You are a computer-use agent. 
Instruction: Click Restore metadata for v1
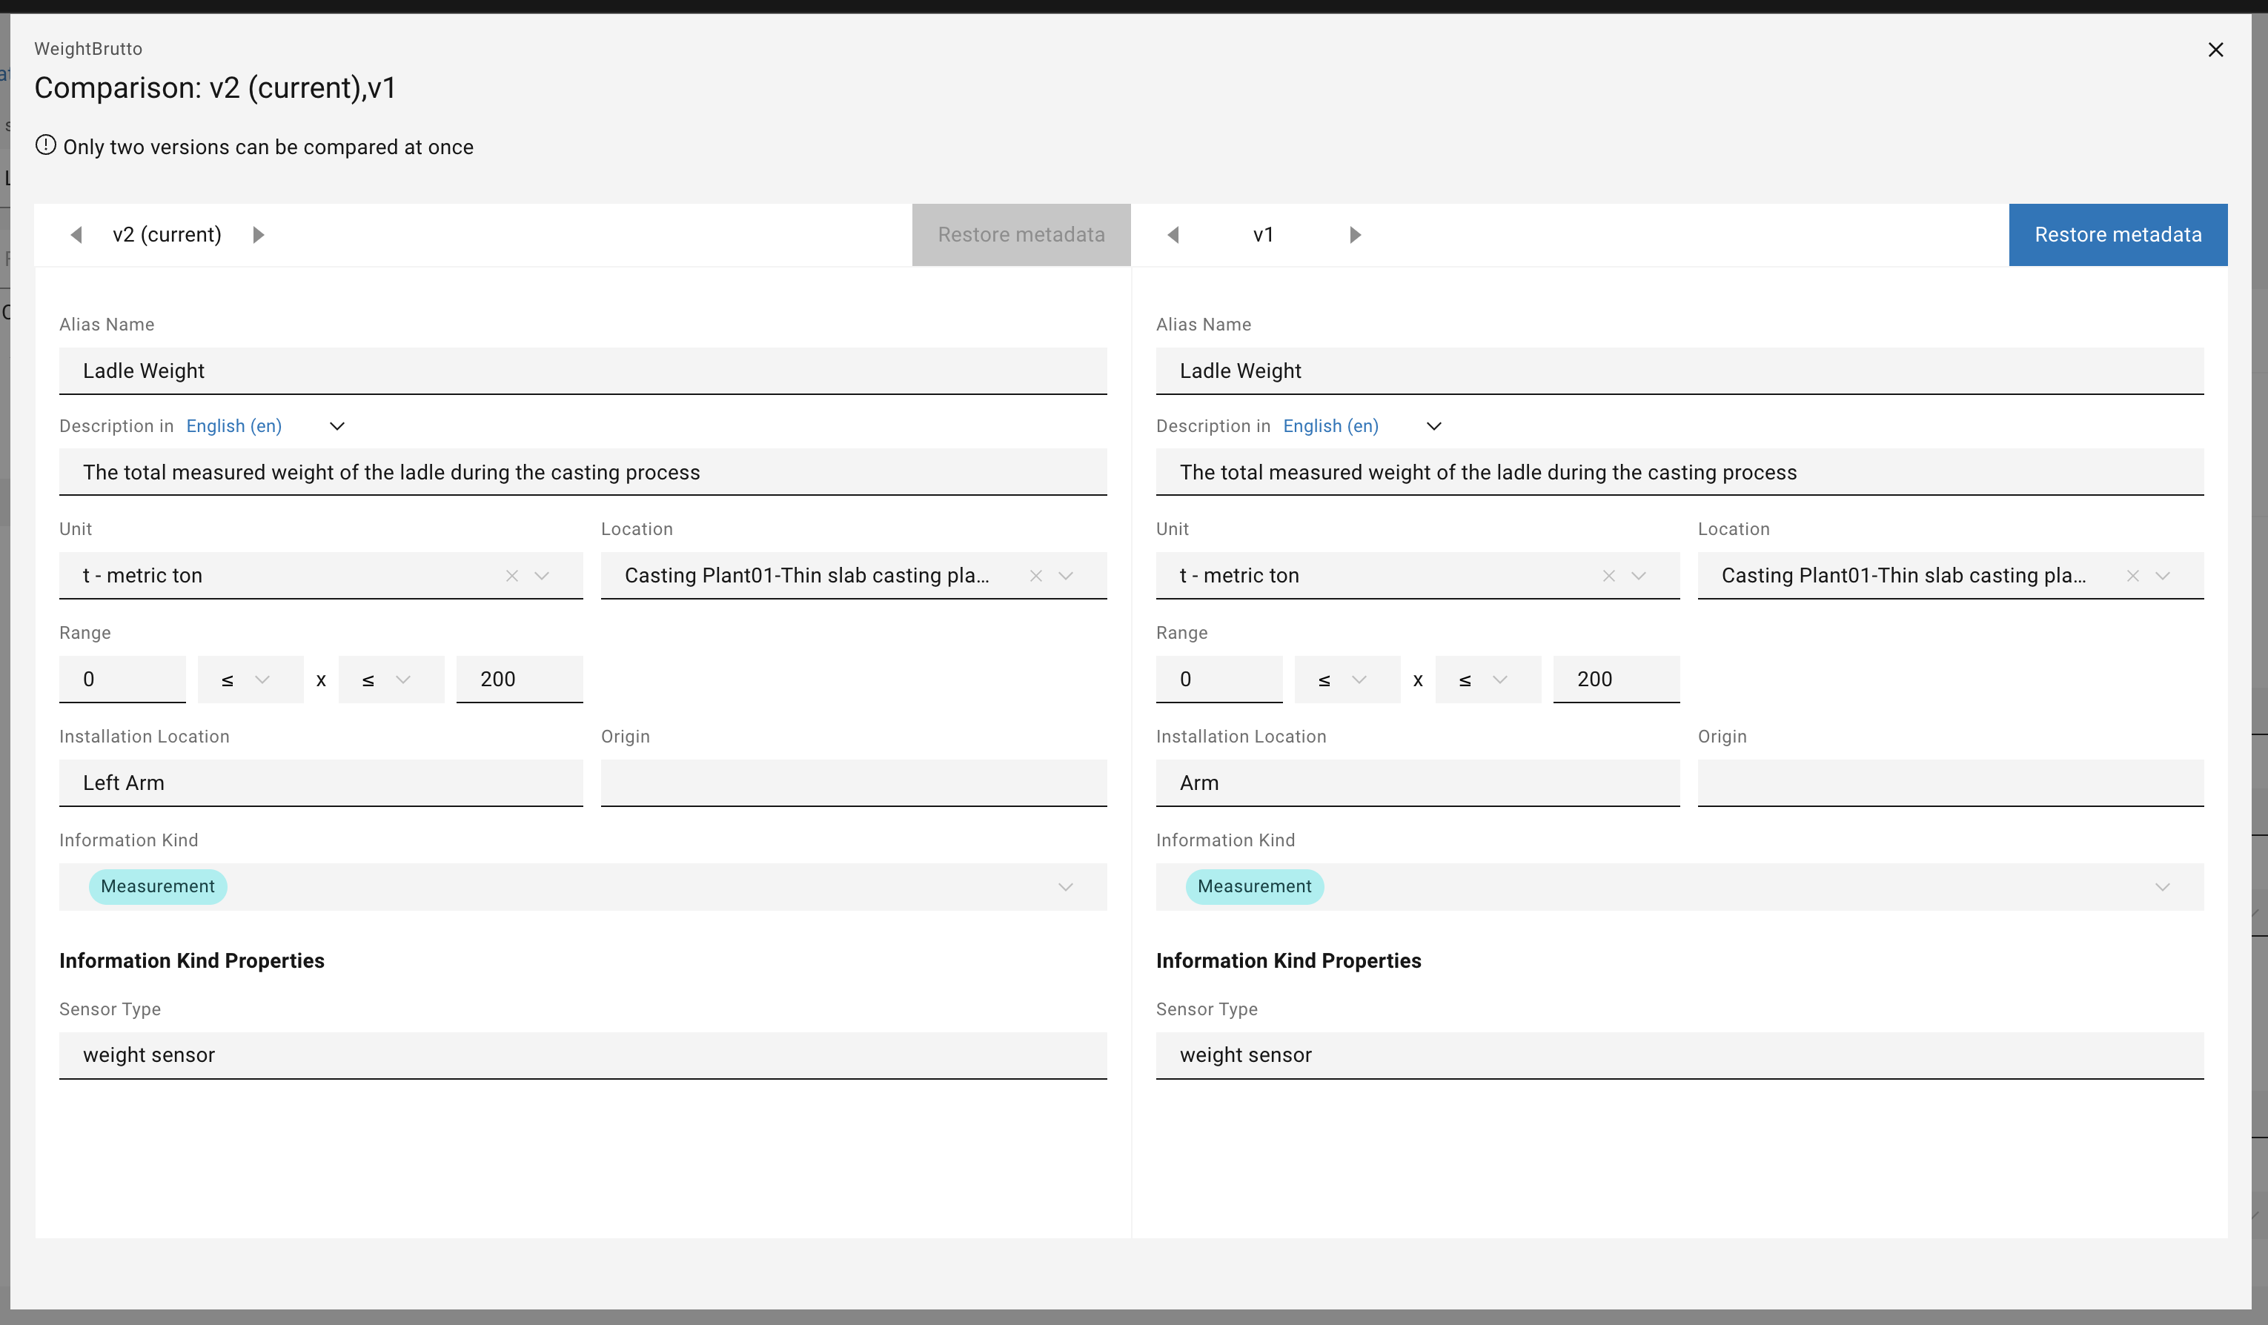pyautogui.click(x=2118, y=235)
